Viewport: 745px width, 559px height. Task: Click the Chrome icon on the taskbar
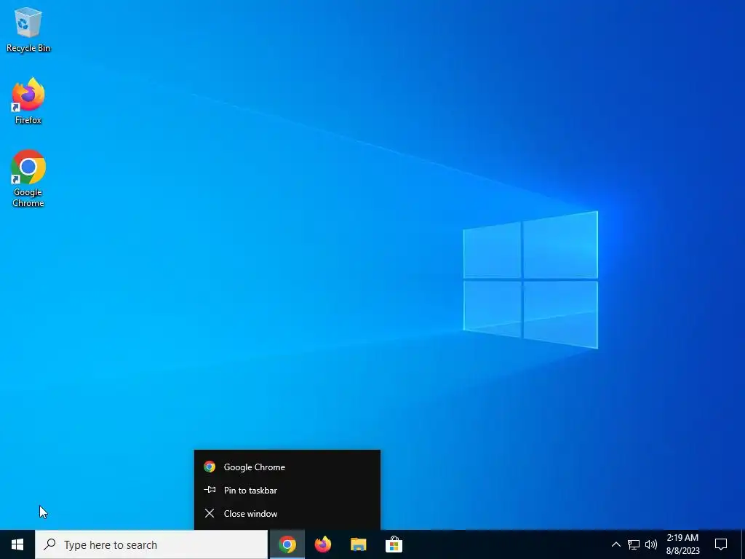[287, 544]
